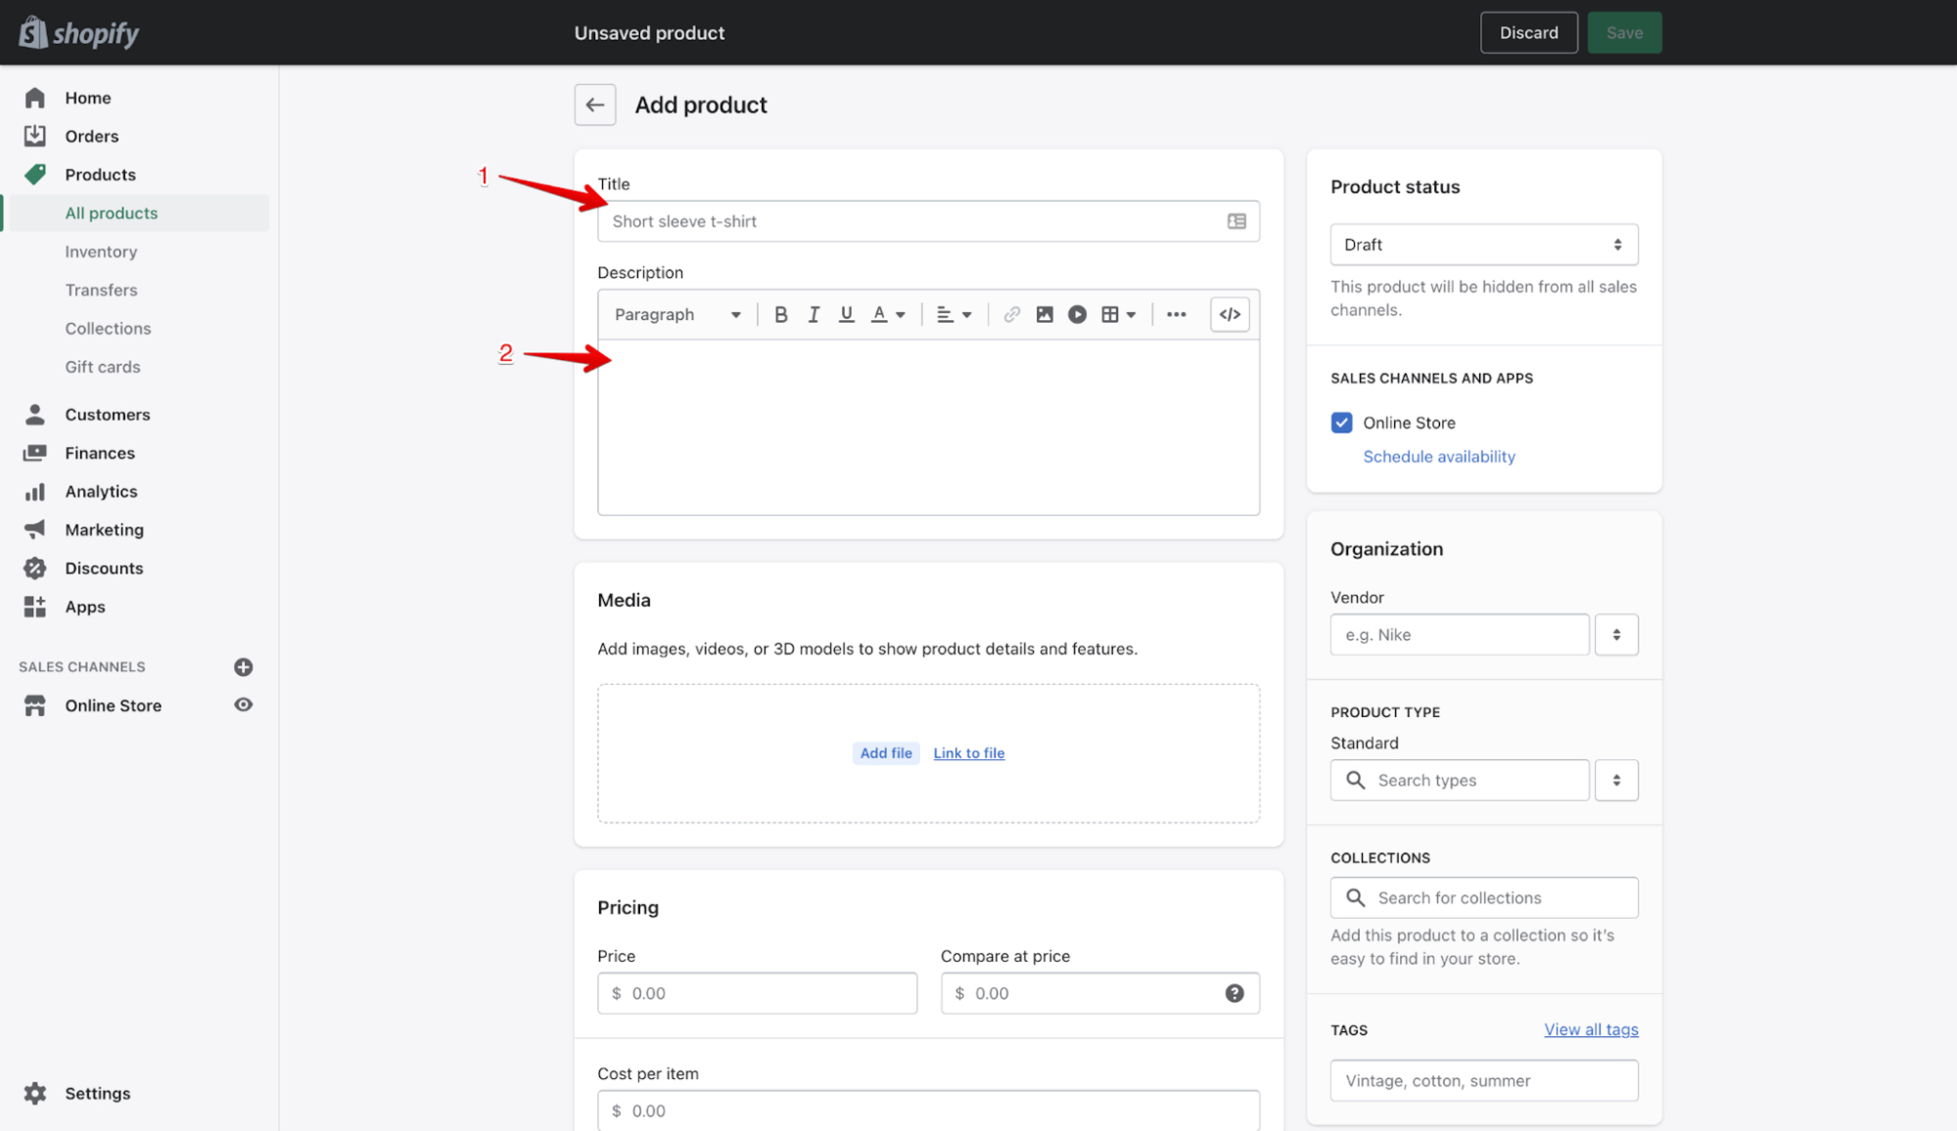
Task: Insert link using the chain icon
Action: click(x=1011, y=314)
